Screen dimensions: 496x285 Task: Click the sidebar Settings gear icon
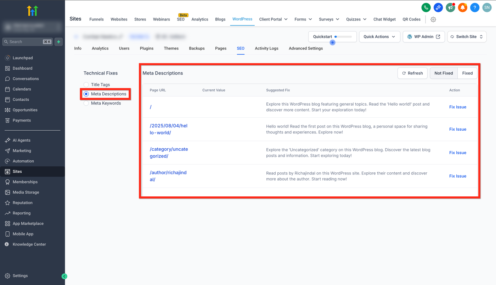click(7, 276)
